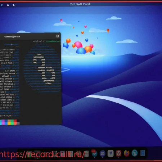Click the cursor-shaped icon in top bar
The height and width of the screenshot is (162, 162).
coord(14,5)
